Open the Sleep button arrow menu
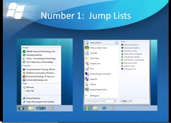 coord(131,101)
